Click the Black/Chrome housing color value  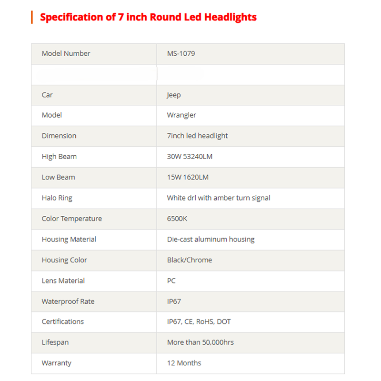coord(190,260)
